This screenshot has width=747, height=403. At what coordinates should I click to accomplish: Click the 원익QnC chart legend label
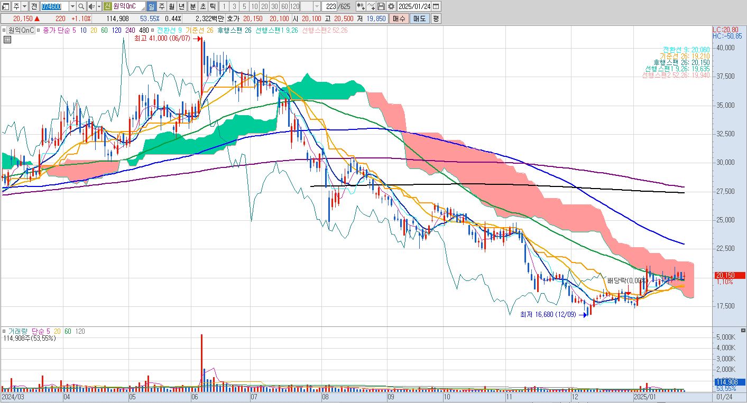(21, 30)
